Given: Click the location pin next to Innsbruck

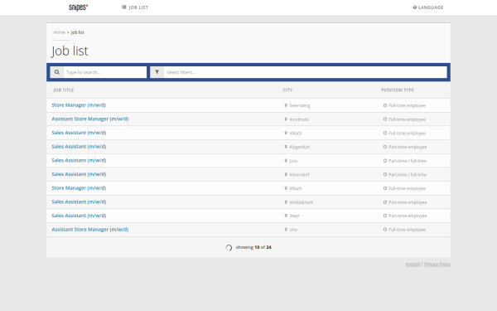Looking at the screenshot, I should [x=286, y=119].
